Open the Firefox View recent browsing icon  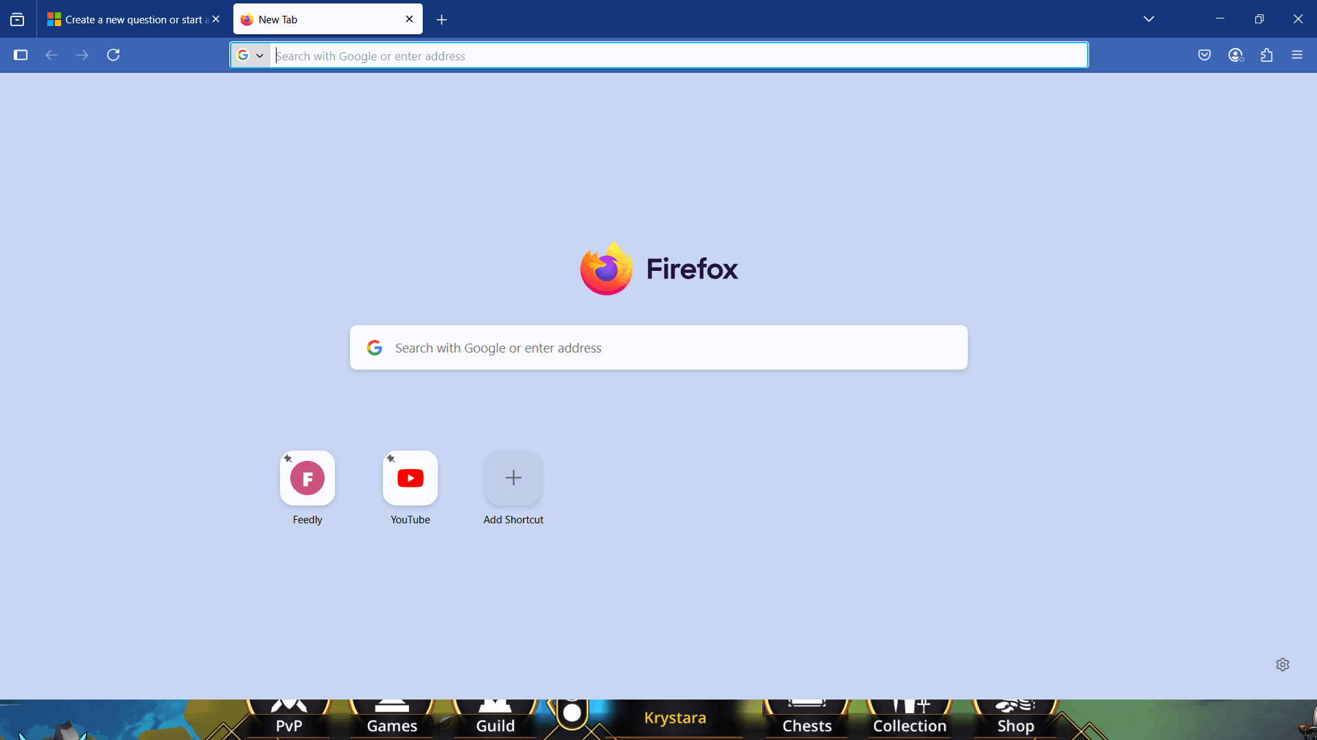17,19
